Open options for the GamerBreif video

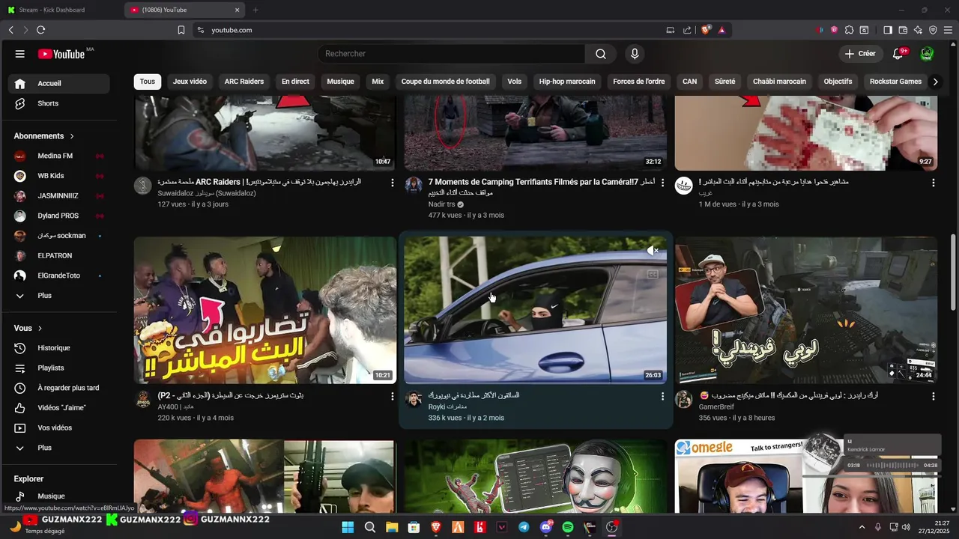933,396
